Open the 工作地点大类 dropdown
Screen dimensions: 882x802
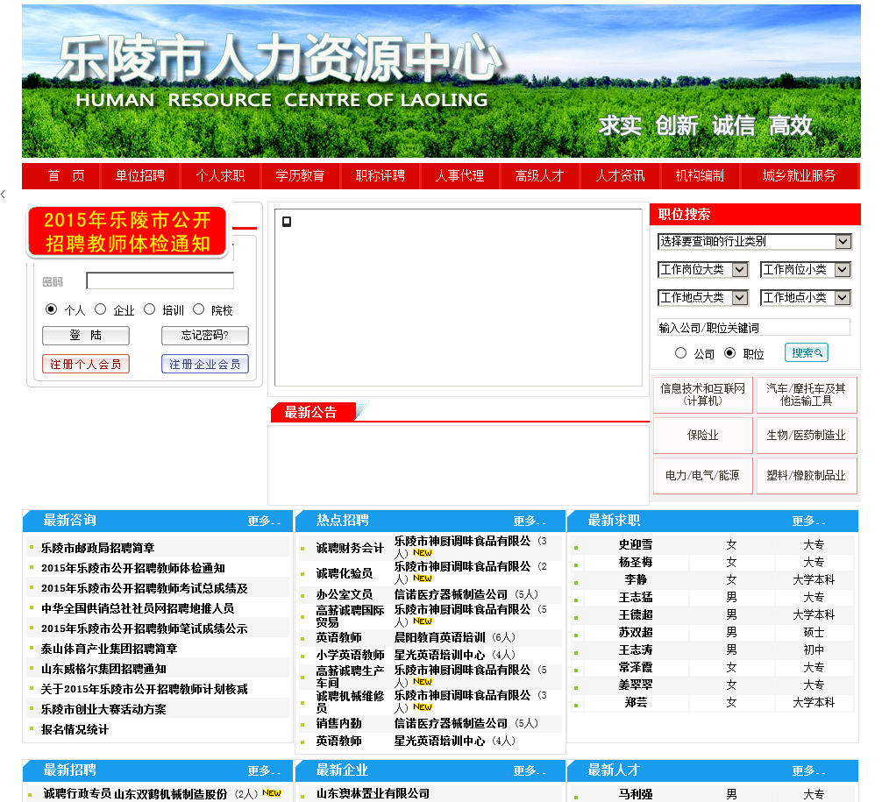703,297
